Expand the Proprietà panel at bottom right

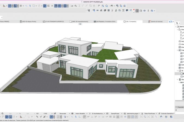click(x=176, y=107)
